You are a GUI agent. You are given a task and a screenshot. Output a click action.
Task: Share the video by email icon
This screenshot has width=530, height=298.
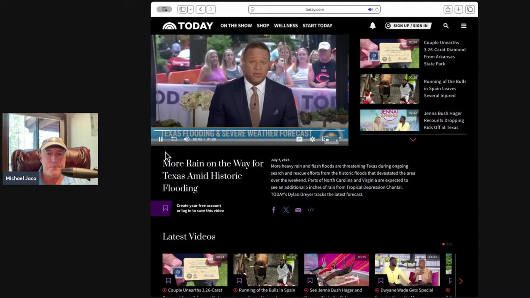(298, 210)
